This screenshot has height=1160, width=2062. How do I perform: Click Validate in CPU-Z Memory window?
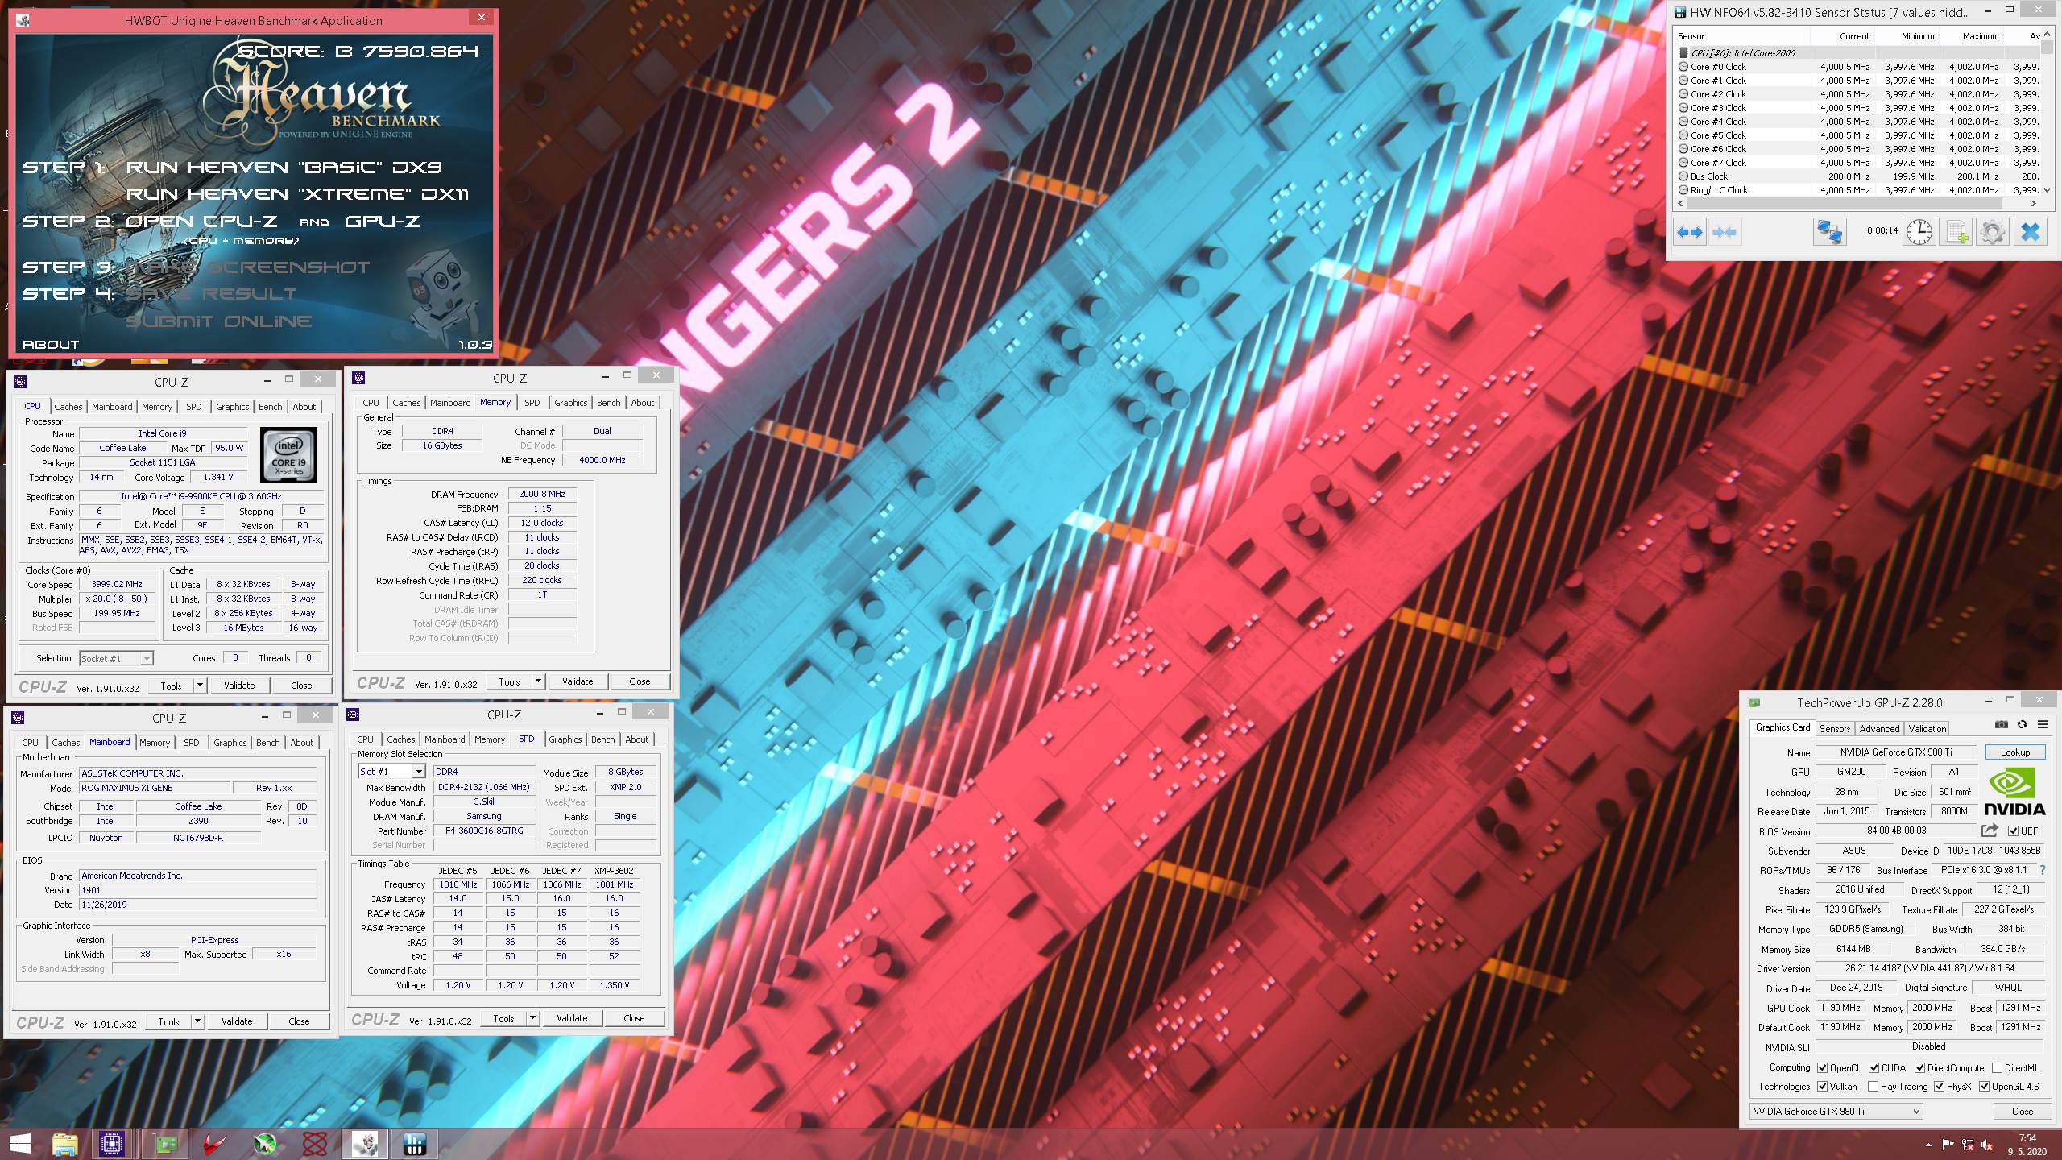tap(578, 681)
